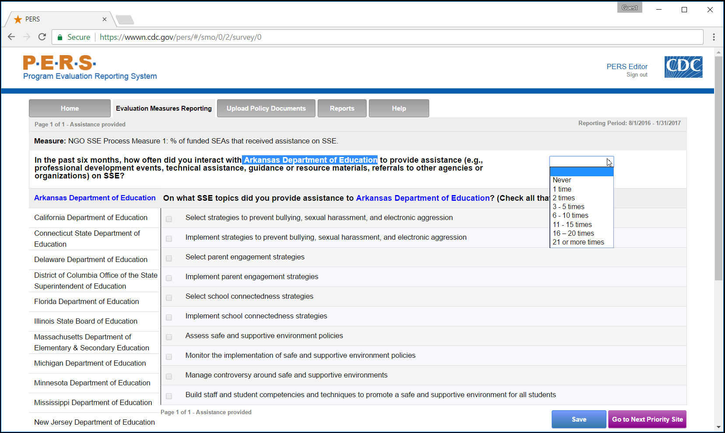
Task: Click the browser forward arrow
Action: point(27,37)
